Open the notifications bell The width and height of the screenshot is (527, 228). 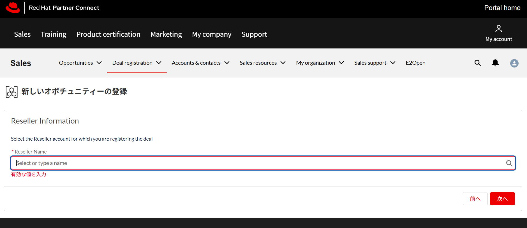(495, 63)
